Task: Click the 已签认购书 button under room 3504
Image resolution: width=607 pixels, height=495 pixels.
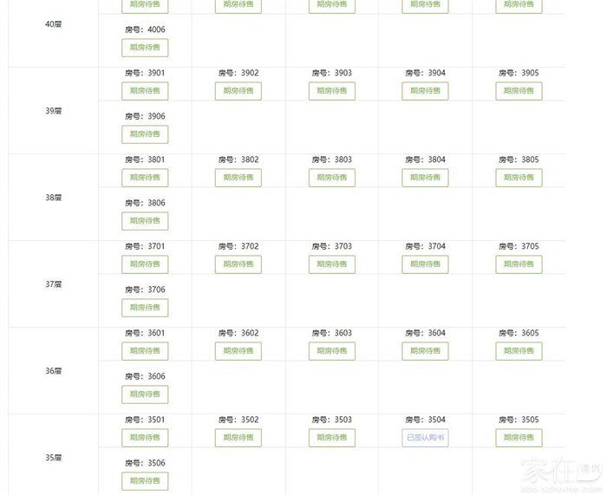Action: (425, 438)
